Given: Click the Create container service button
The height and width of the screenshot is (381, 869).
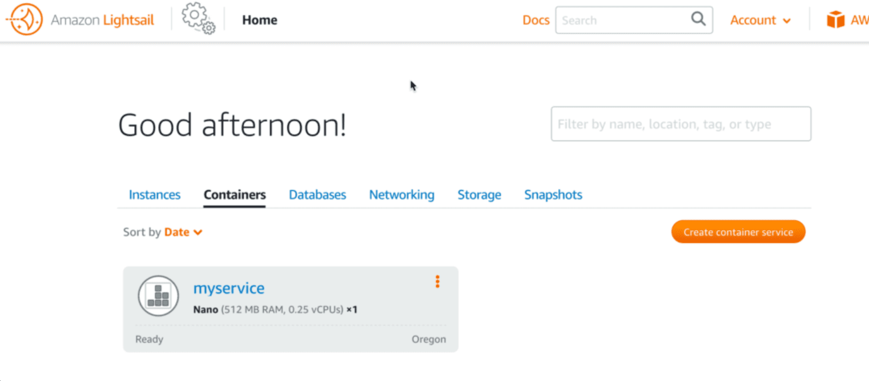Looking at the screenshot, I should point(738,232).
